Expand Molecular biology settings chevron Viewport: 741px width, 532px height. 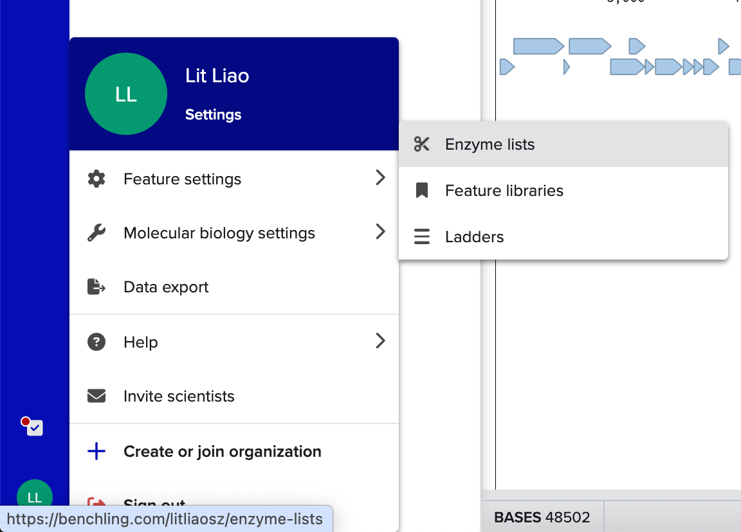[x=381, y=232]
